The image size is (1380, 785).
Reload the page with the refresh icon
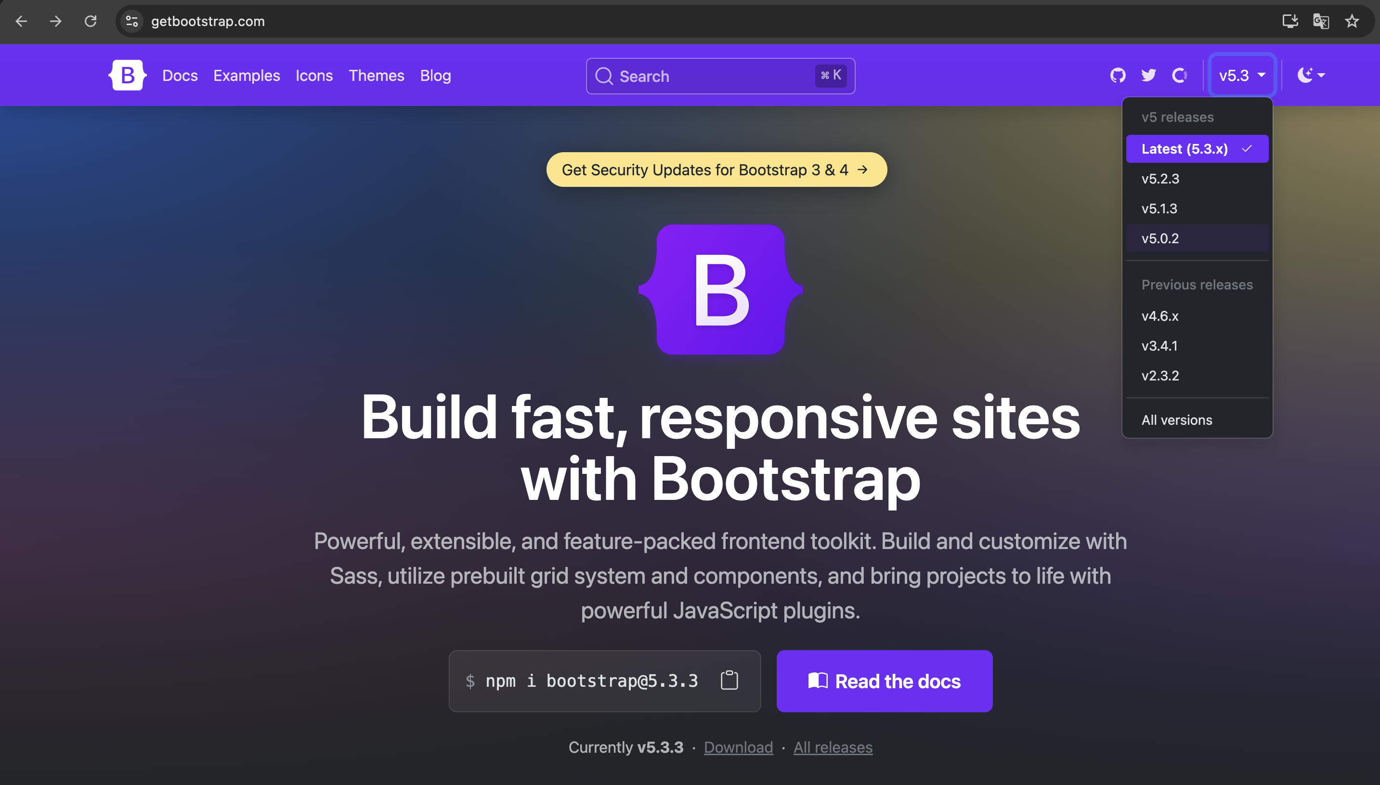click(91, 21)
